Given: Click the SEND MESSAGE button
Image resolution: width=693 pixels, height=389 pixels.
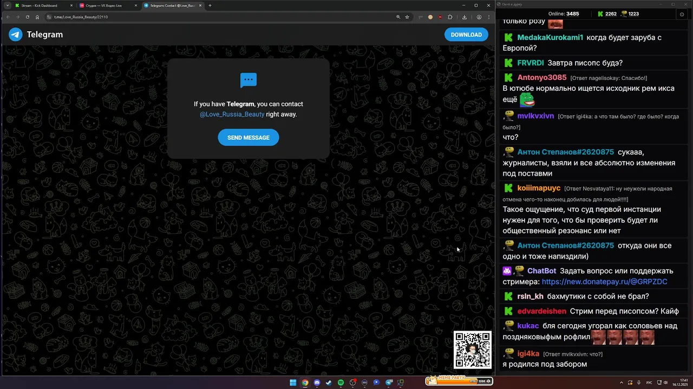Looking at the screenshot, I should [249, 138].
